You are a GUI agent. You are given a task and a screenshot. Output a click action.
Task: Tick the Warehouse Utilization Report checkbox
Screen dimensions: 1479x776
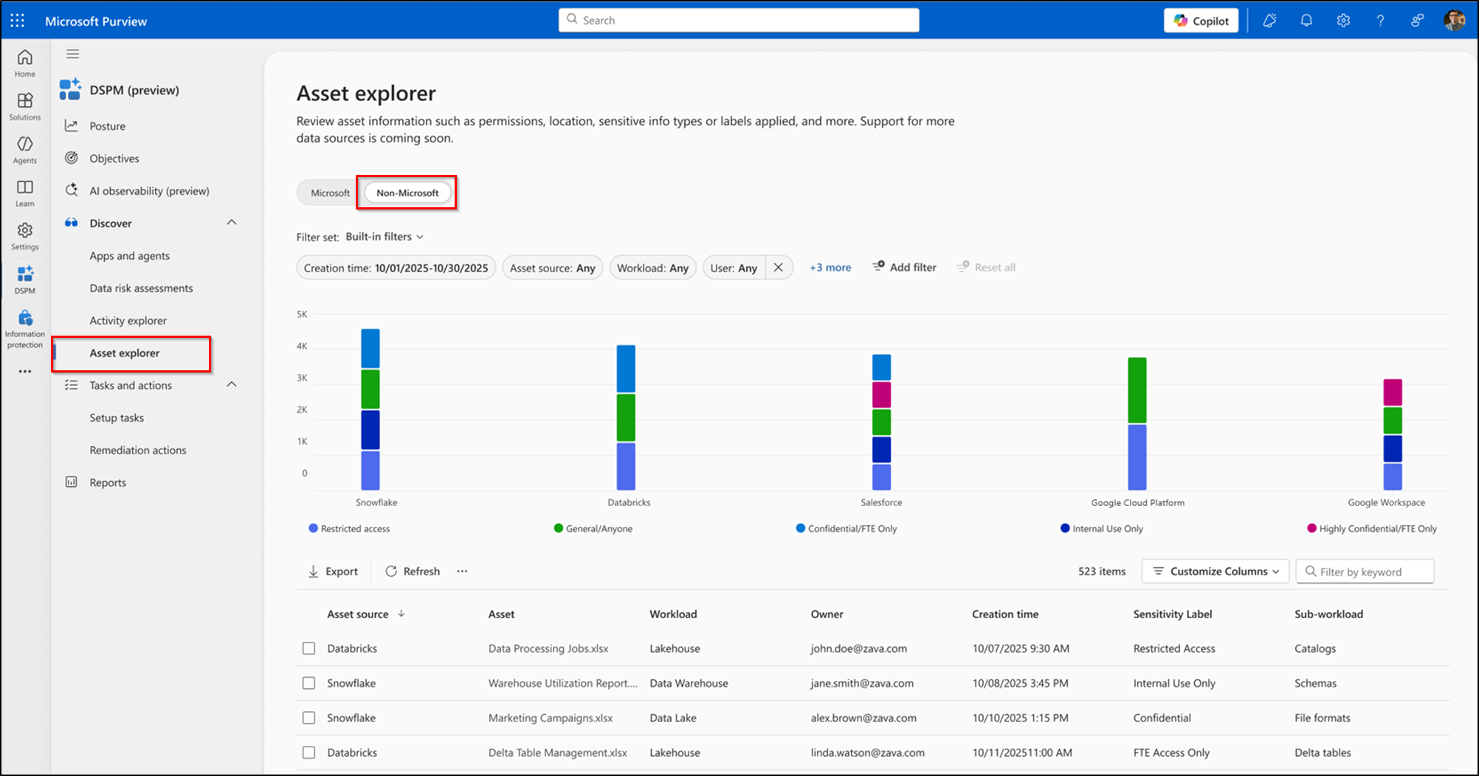tap(308, 683)
